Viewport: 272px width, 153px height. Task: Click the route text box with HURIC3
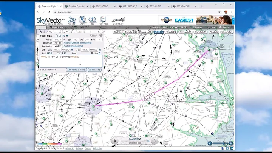71,61
